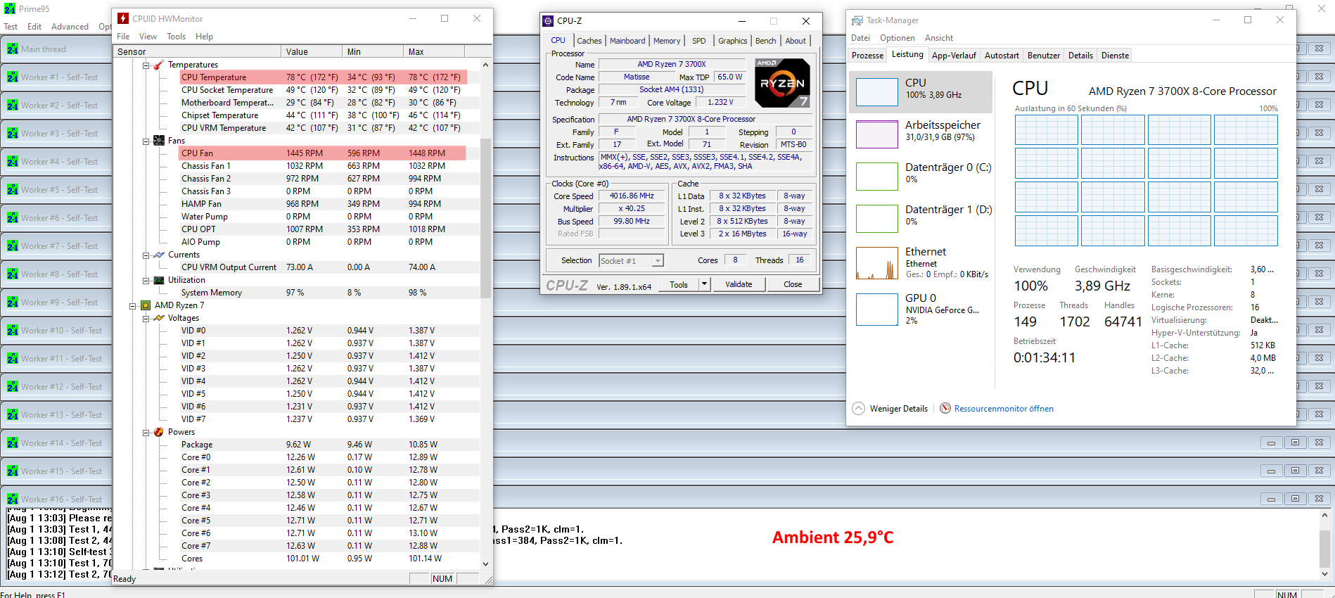Screen dimensions: 1335x598
Task: Collapse the Temperatures tree node
Action: tap(146, 65)
